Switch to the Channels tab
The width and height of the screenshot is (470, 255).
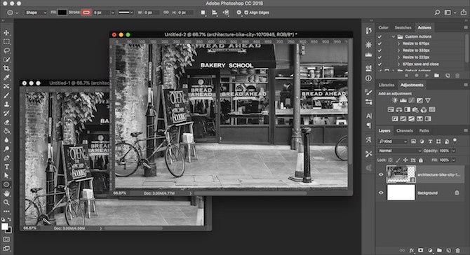point(405,130)
